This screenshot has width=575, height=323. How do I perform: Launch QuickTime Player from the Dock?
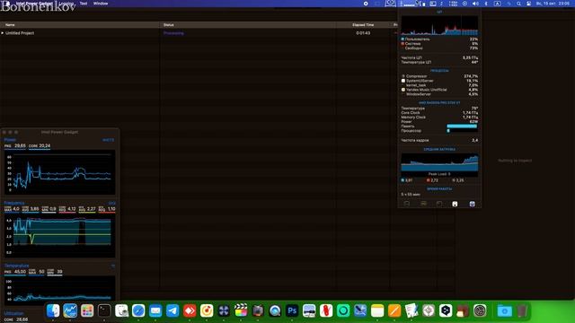pos(275,310)
